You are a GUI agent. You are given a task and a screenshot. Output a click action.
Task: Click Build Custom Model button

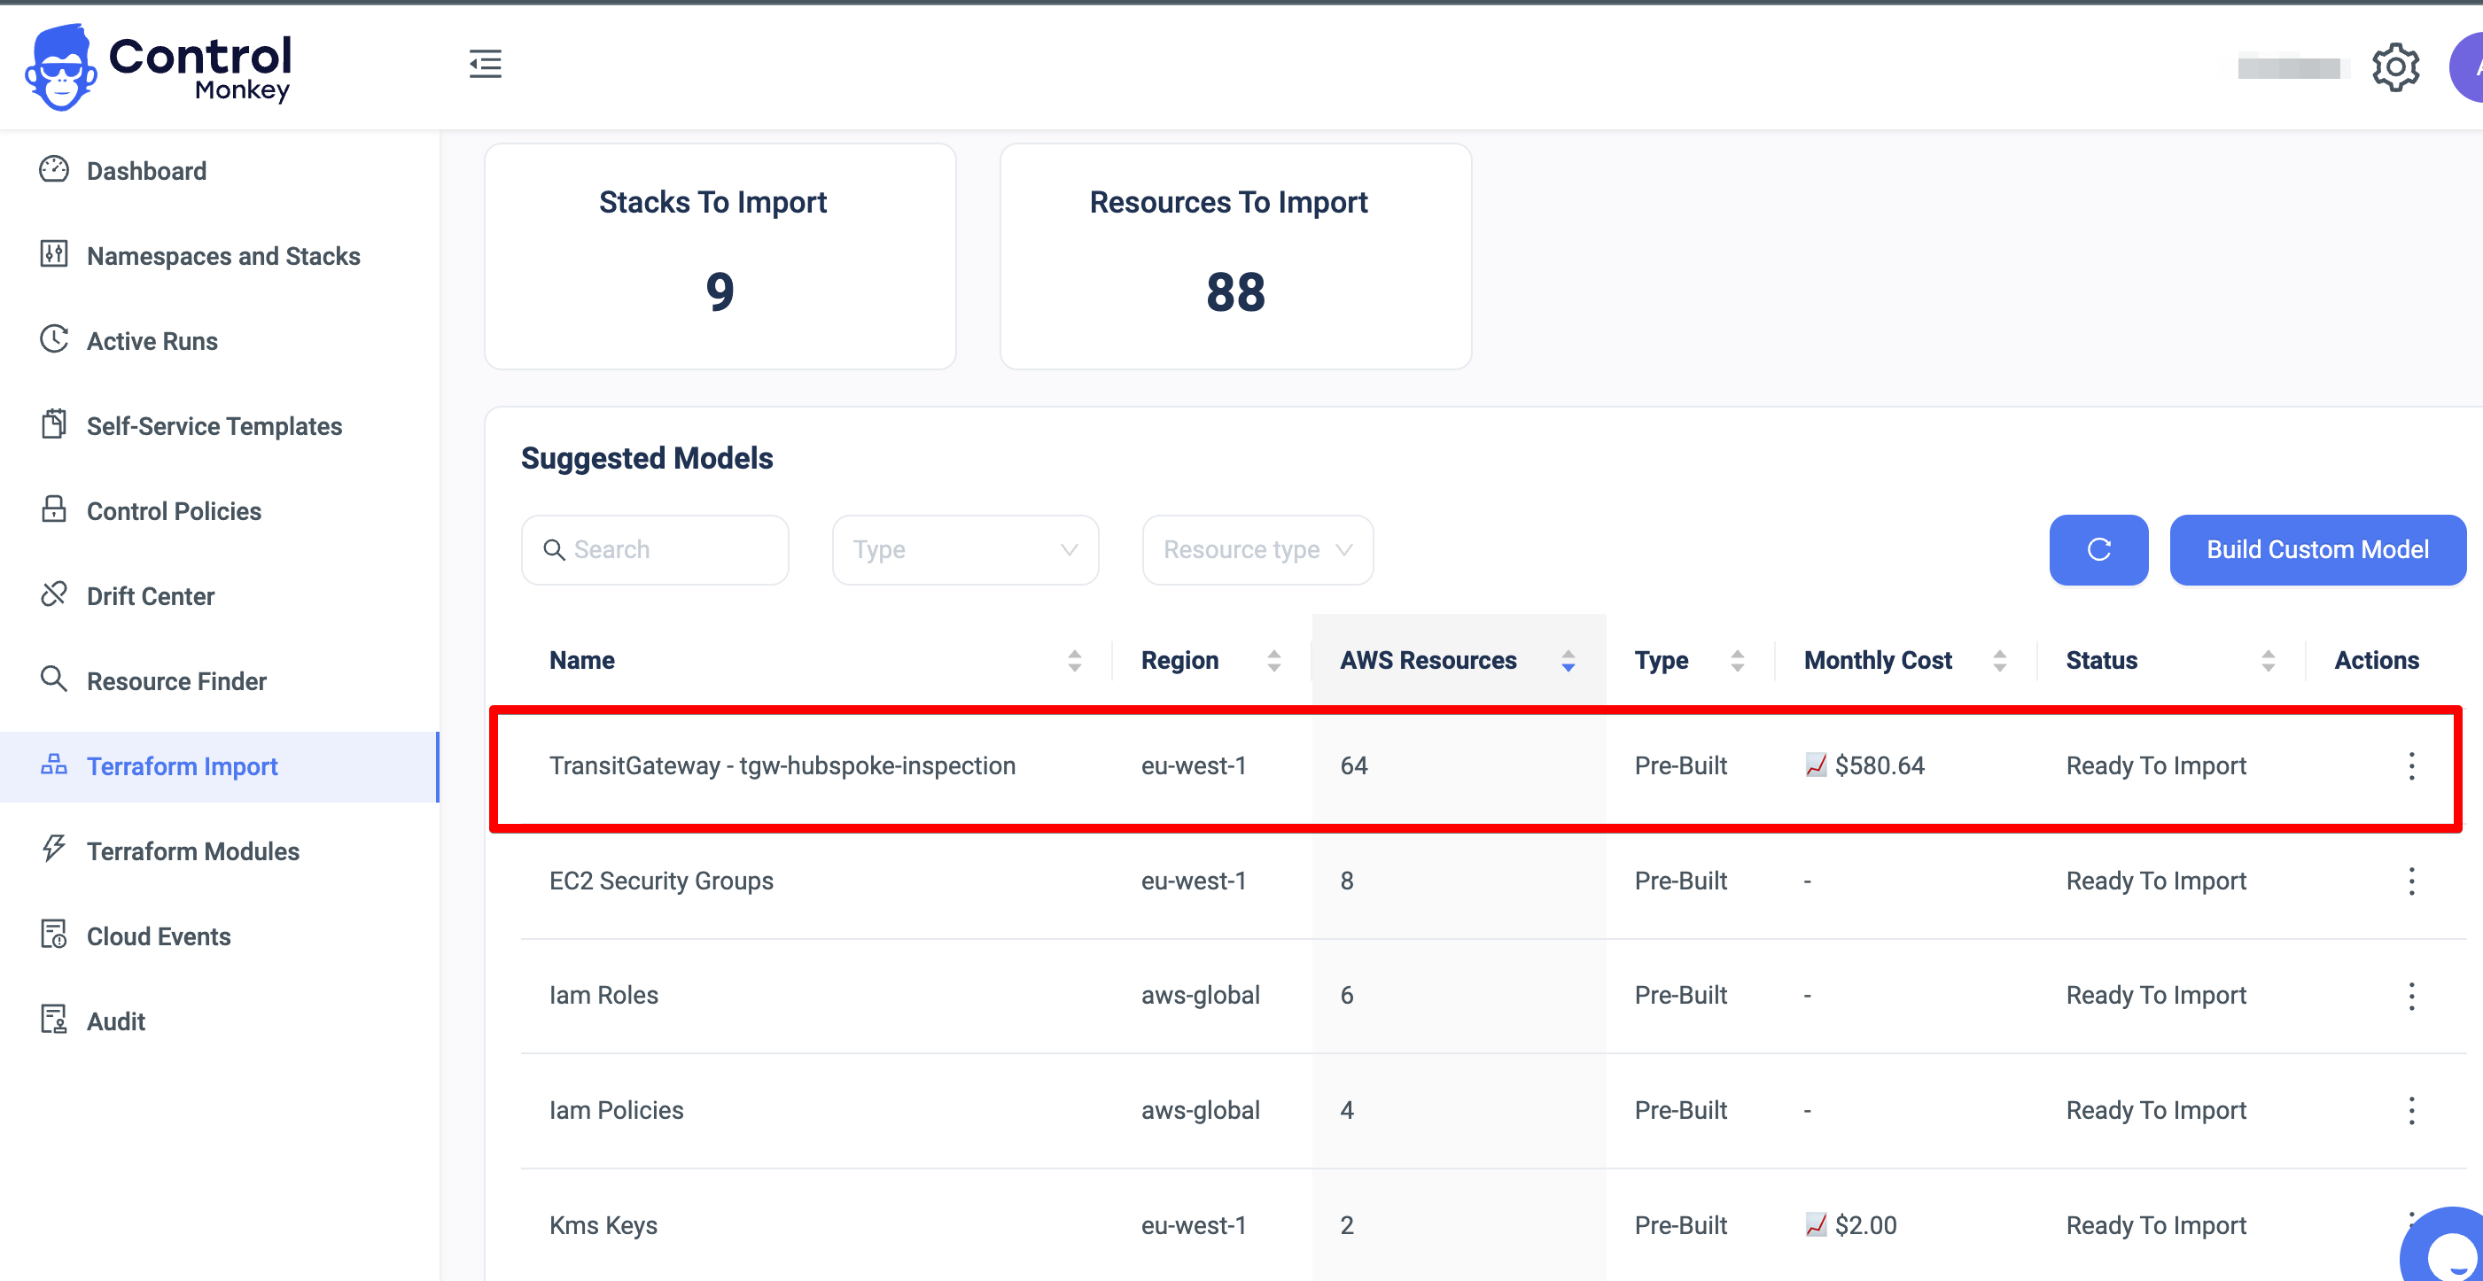(2316, 549)
